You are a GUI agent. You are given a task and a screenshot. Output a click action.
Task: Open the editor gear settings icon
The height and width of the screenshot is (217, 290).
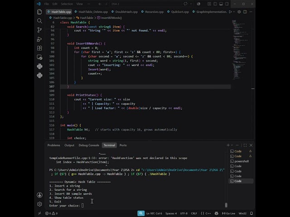pyautogui.click(x=239, y=12)
